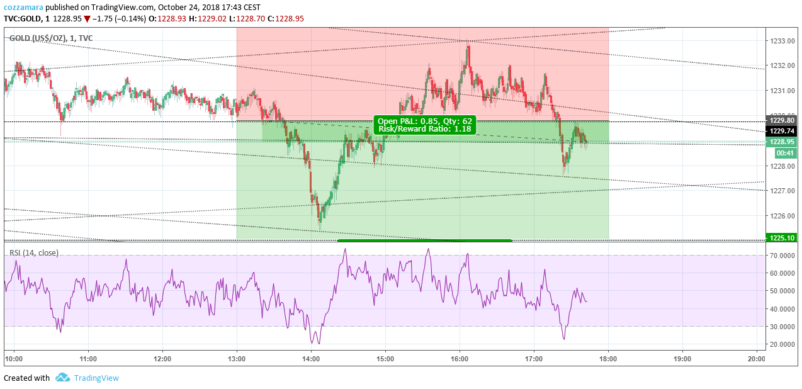Click the 18:00 time axis label
Screen dimensions: 802x389
click(608, 359)
